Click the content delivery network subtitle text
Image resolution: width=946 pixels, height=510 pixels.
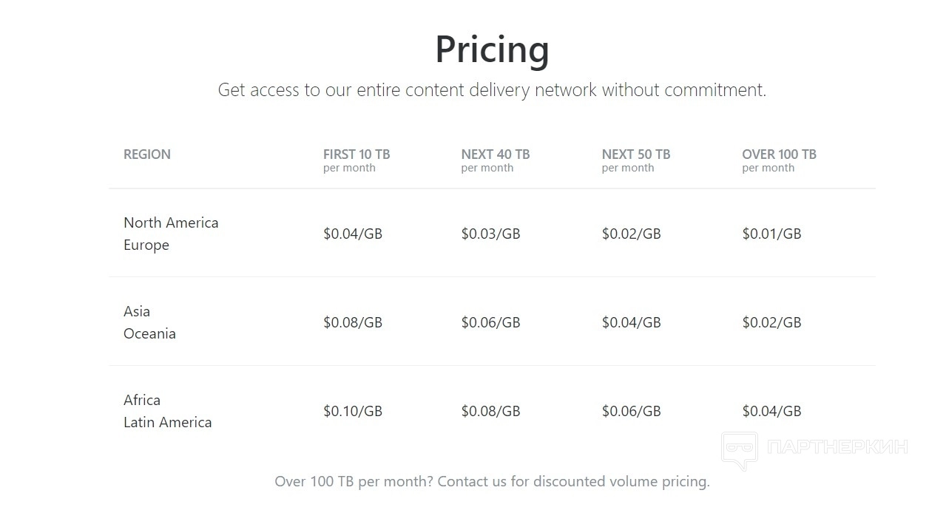492,90
